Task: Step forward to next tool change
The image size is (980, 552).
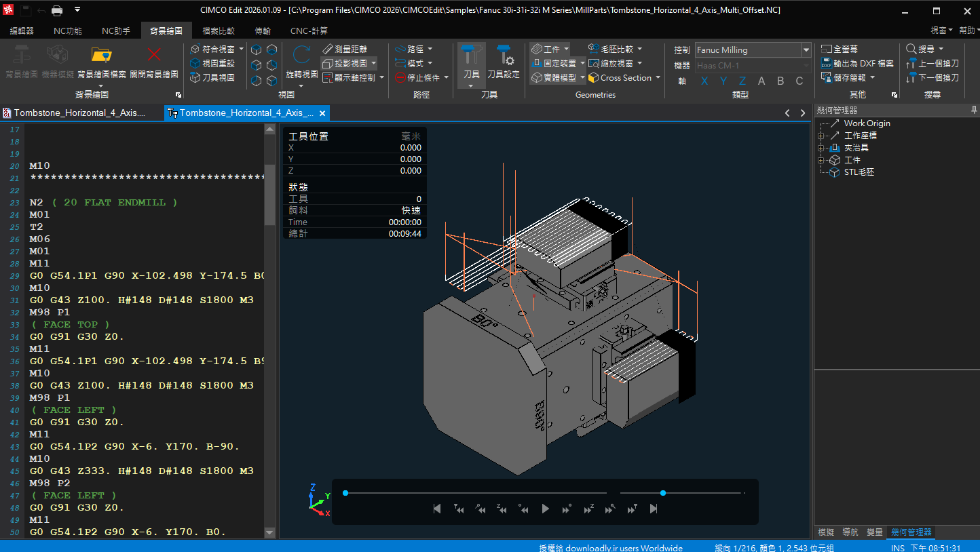Action: coord(631,509)
